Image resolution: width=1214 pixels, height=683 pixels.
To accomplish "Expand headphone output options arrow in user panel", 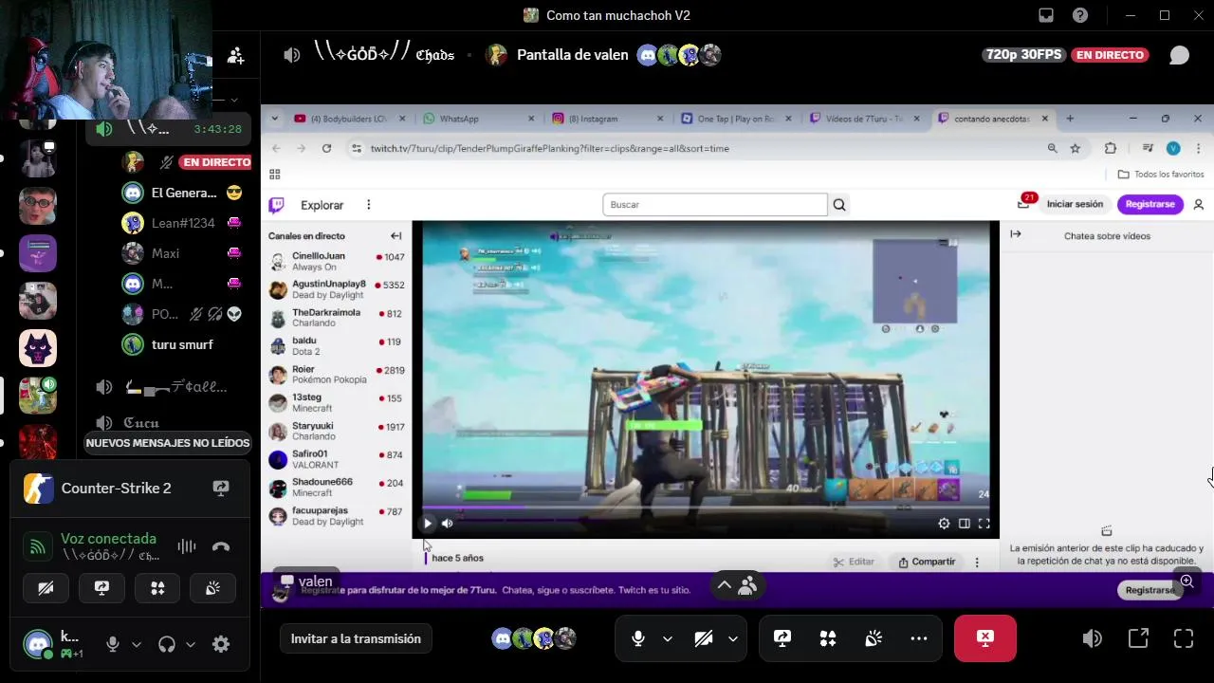I will pos(191,644).
